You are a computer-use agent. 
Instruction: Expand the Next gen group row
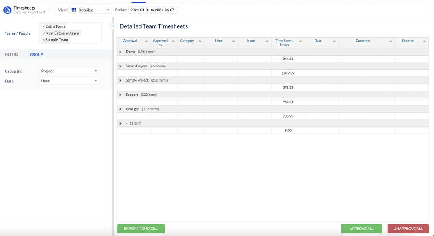pyautogui.click(x=120, y=109)
